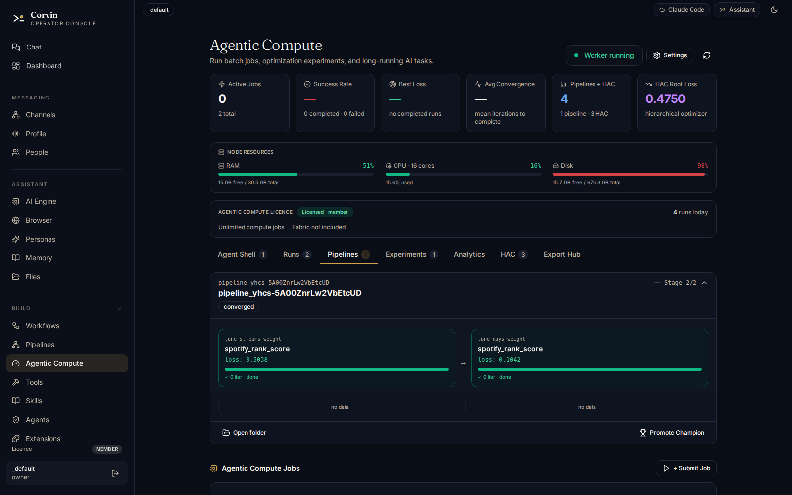Click the tune_streams_weight progress bar
Viewport: 792px width, 495px height.
pyautogui.click(x=337, y=369)
